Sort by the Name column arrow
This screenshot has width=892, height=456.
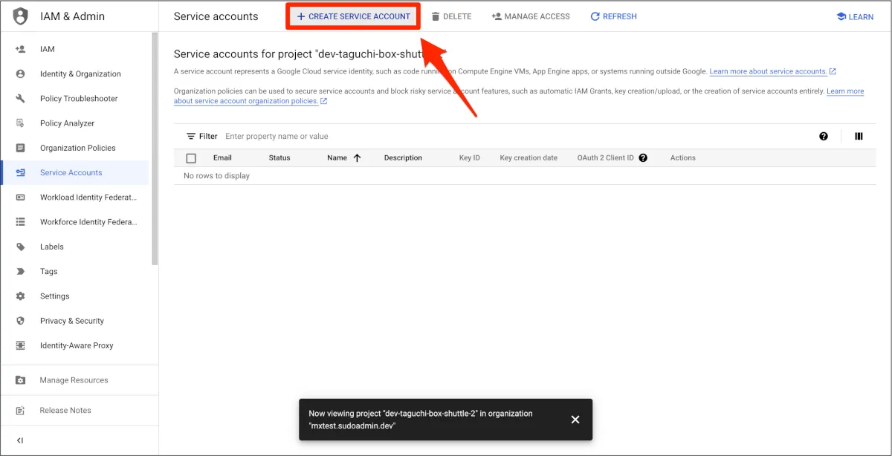click(x=357, y=157)
